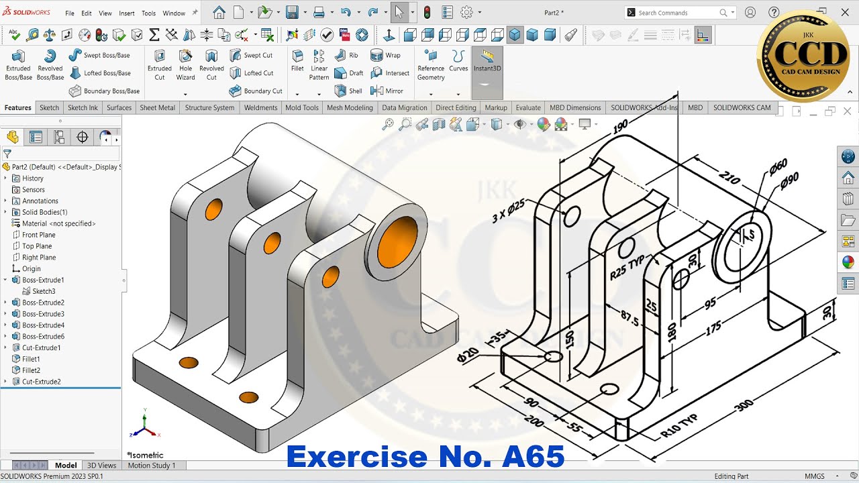Select the Revolved Boss/Base tool

click(x=50, y=64)
